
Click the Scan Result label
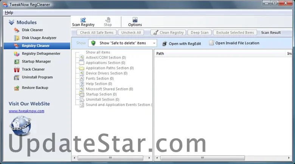pyautogui.click(x=271, y=33)
